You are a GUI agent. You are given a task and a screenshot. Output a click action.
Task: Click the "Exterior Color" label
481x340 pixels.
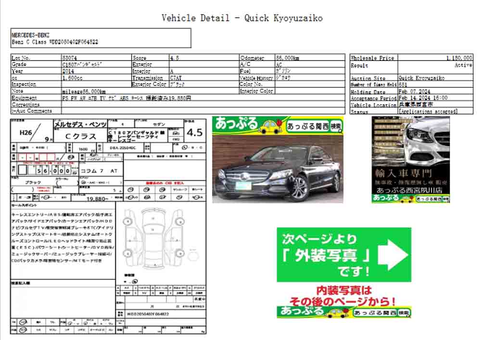[149, 84]
